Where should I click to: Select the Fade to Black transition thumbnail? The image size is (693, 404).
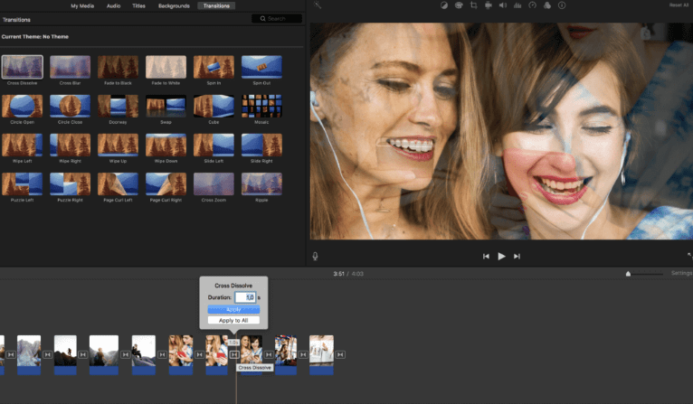(117, 67)
